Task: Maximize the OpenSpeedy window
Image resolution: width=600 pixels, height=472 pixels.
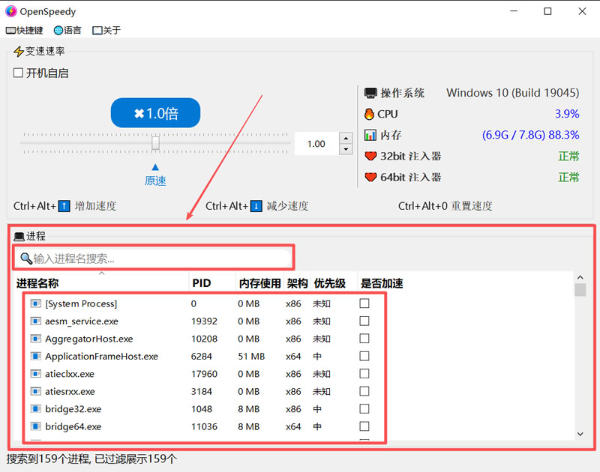Action: click(547, 11)
